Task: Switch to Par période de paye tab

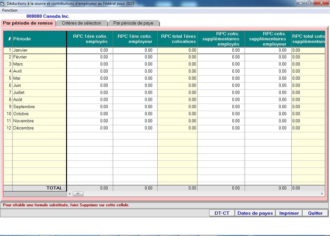Action: 133,23
